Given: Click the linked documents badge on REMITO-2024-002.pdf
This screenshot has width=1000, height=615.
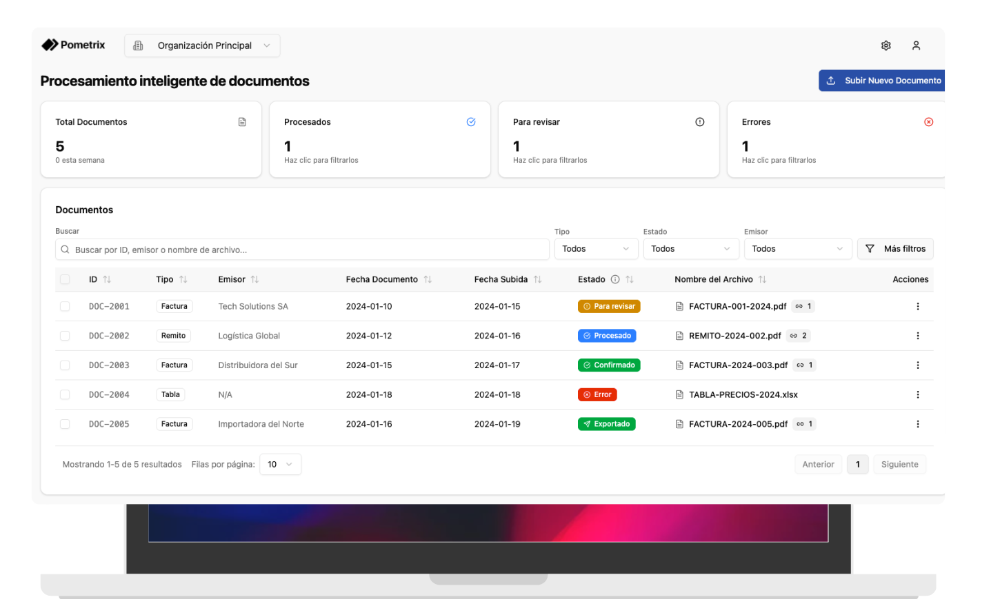Looking at the screenshot, I should (x=799, y=336).
